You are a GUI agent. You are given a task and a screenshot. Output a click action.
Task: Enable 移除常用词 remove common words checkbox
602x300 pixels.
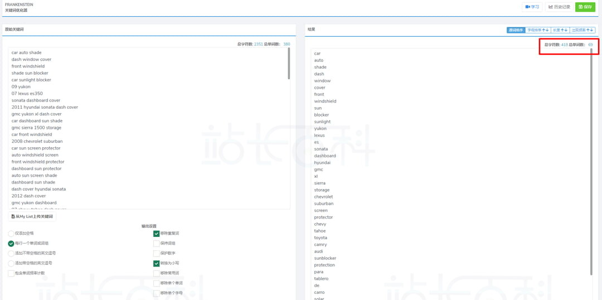tap(156, 273)
